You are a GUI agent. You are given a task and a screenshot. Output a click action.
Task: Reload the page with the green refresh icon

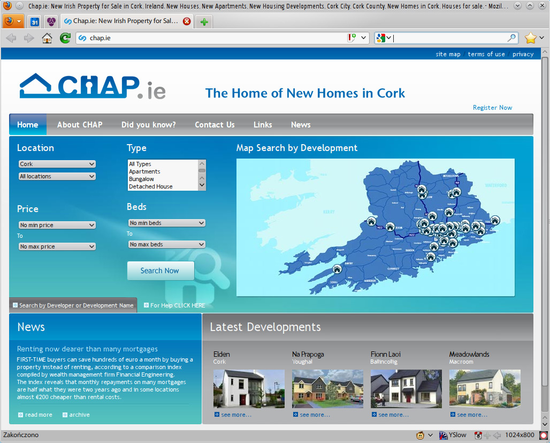[x=65, y=38]
